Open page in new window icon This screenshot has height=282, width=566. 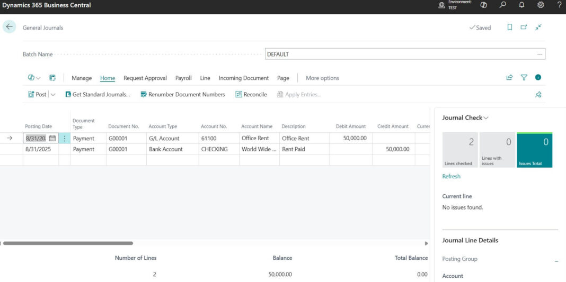(x=524, y=28)
